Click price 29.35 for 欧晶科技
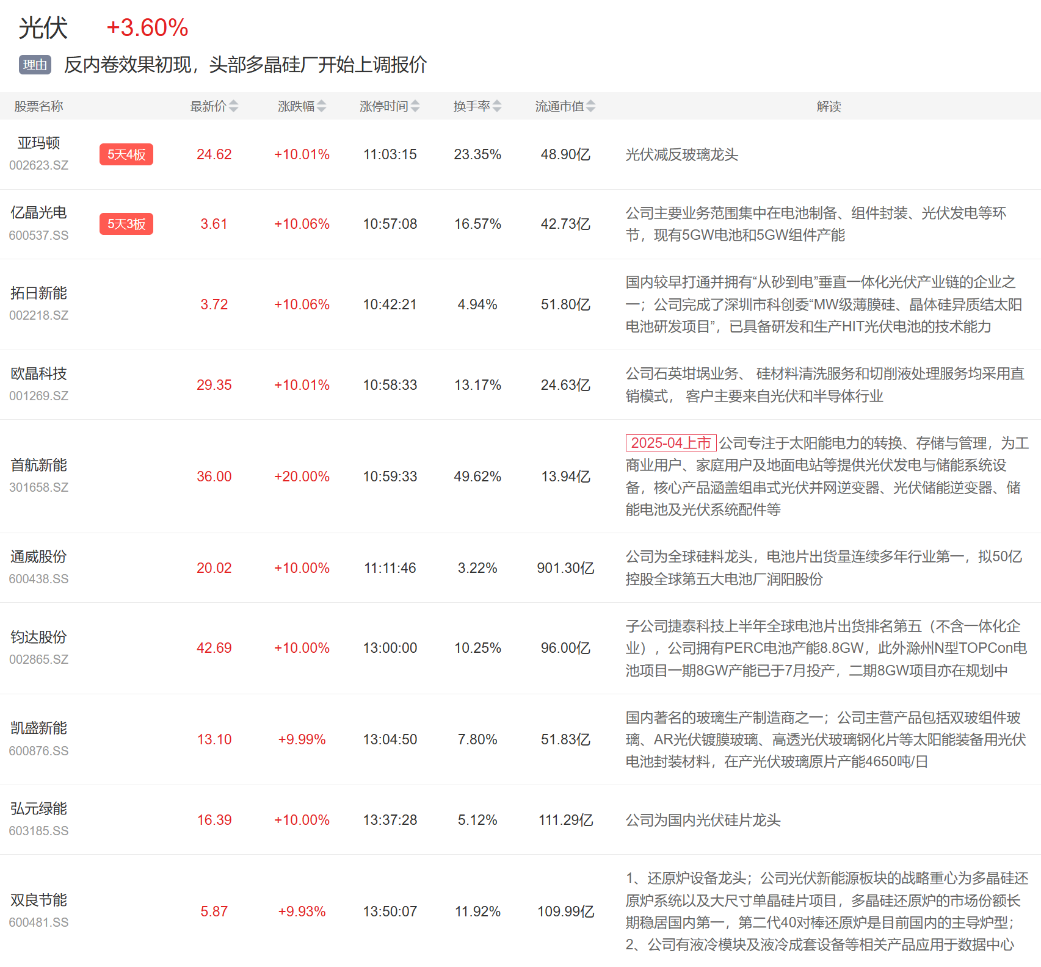 (x=214, y=385)
